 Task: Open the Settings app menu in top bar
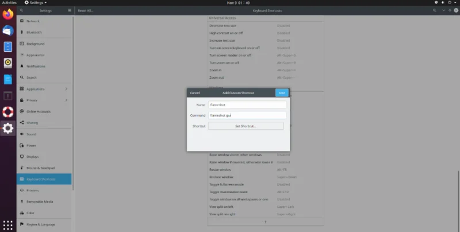click(x=36, y=3)
